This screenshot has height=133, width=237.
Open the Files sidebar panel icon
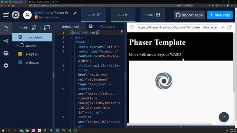[6, 28]
